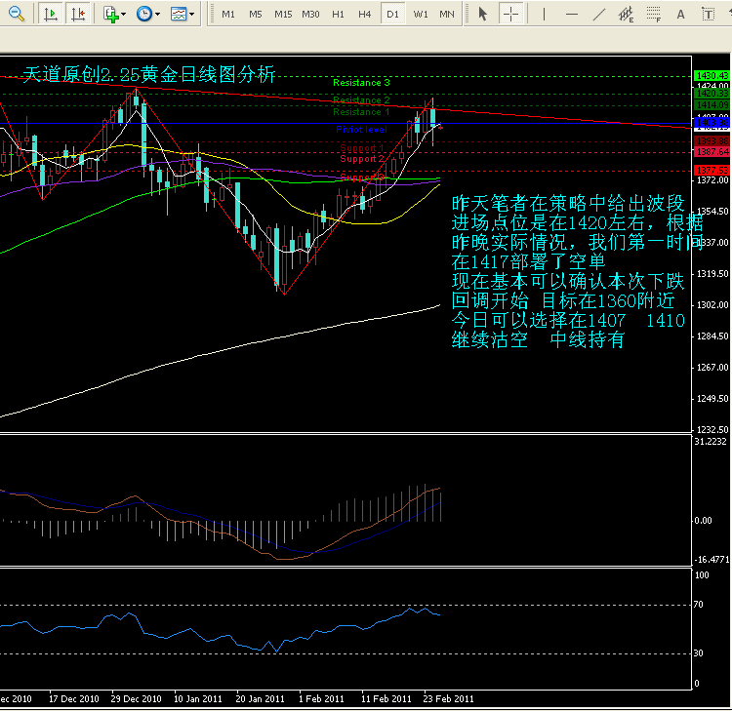Click the RSI level 30 label
Viewport: 732px width, 711px height.
[699, 653]
